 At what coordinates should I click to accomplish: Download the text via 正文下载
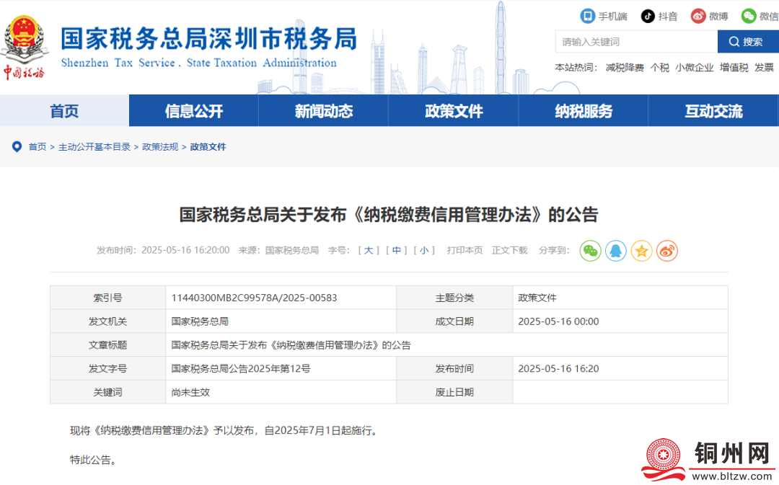(x=509, y=250)
